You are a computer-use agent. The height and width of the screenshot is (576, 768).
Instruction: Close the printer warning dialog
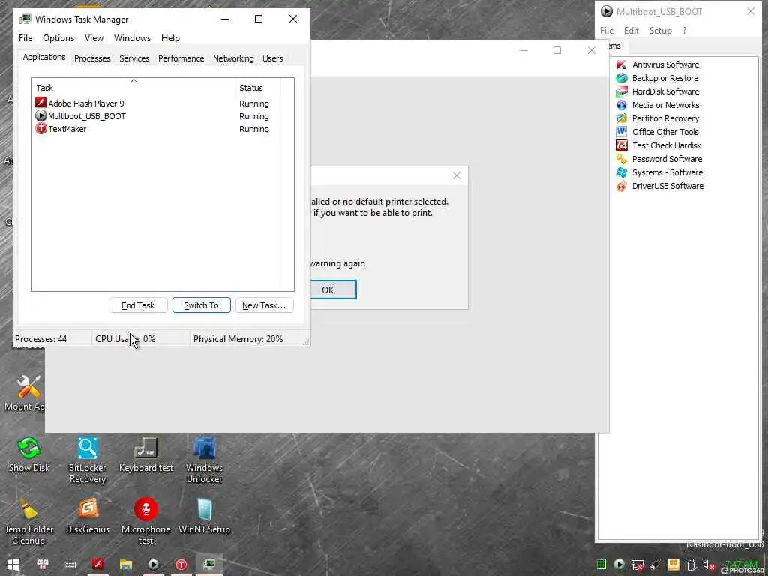click(457, 175)
